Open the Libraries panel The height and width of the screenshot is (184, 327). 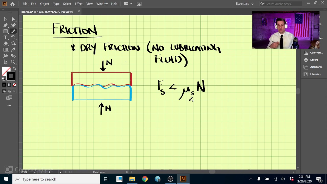coord(312,74)
